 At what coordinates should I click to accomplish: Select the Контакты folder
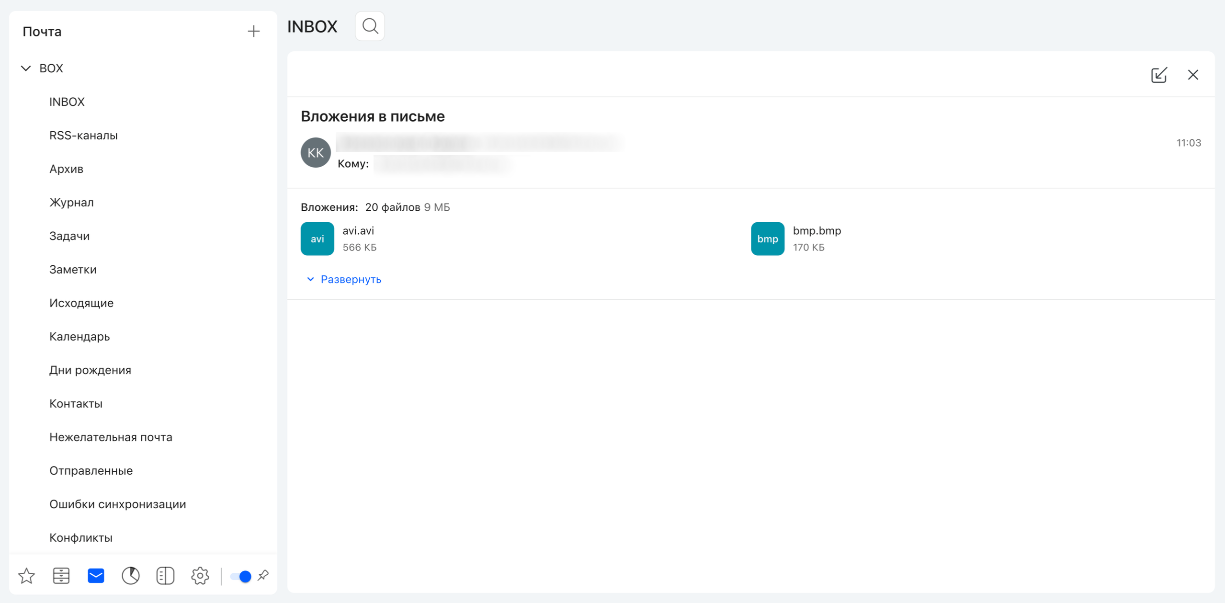click(76, 404)
